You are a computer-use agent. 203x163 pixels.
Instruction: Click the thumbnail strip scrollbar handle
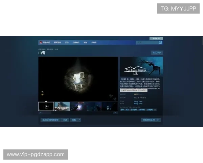(x=47, y=113)
